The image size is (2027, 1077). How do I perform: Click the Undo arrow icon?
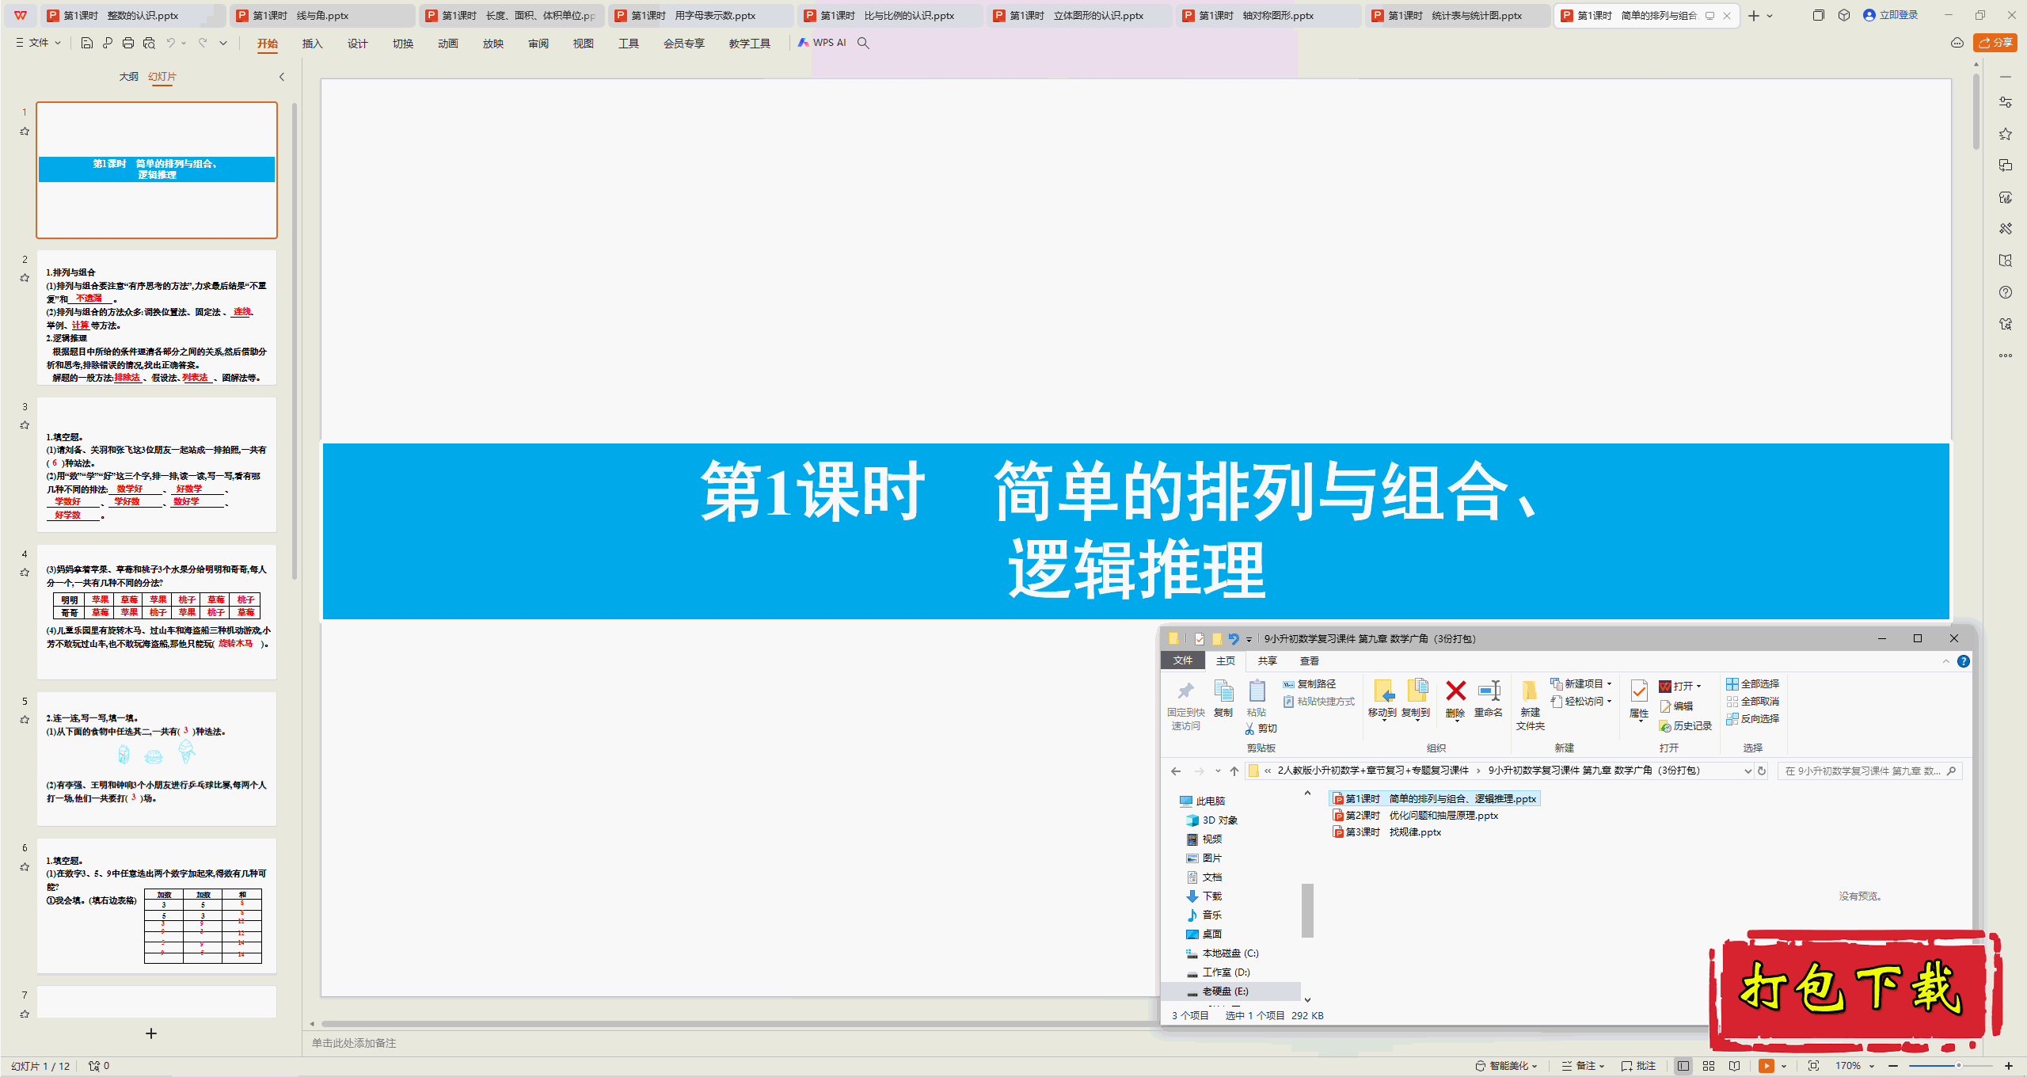(x=170, y=43)
